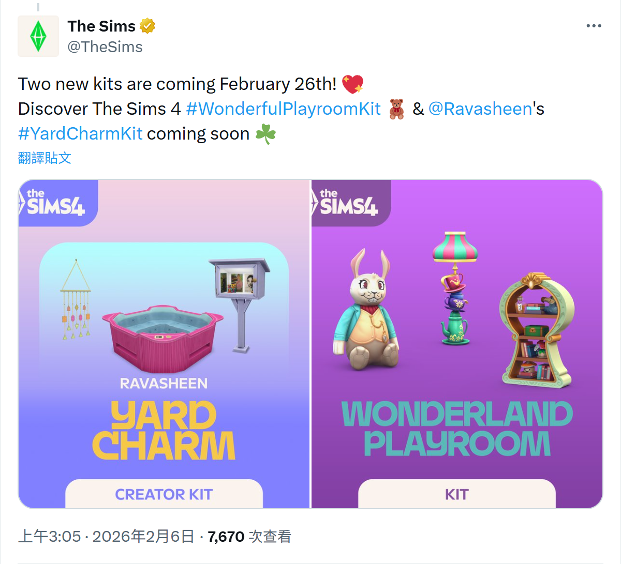Click the teddy bear emoji
Viewport: 621px width, 564px height.
(x=396, y=109)
